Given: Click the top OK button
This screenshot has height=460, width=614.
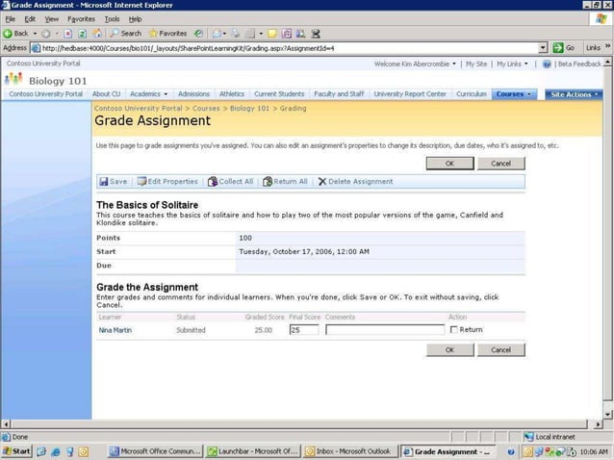Looking at the screenshot, I should (x=450, y=164).
